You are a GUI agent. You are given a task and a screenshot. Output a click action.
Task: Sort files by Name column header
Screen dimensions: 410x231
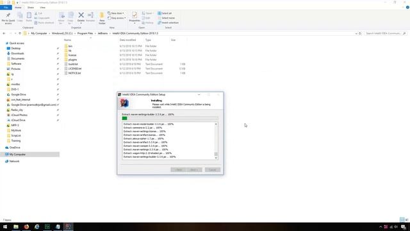[x=67, y=40]
